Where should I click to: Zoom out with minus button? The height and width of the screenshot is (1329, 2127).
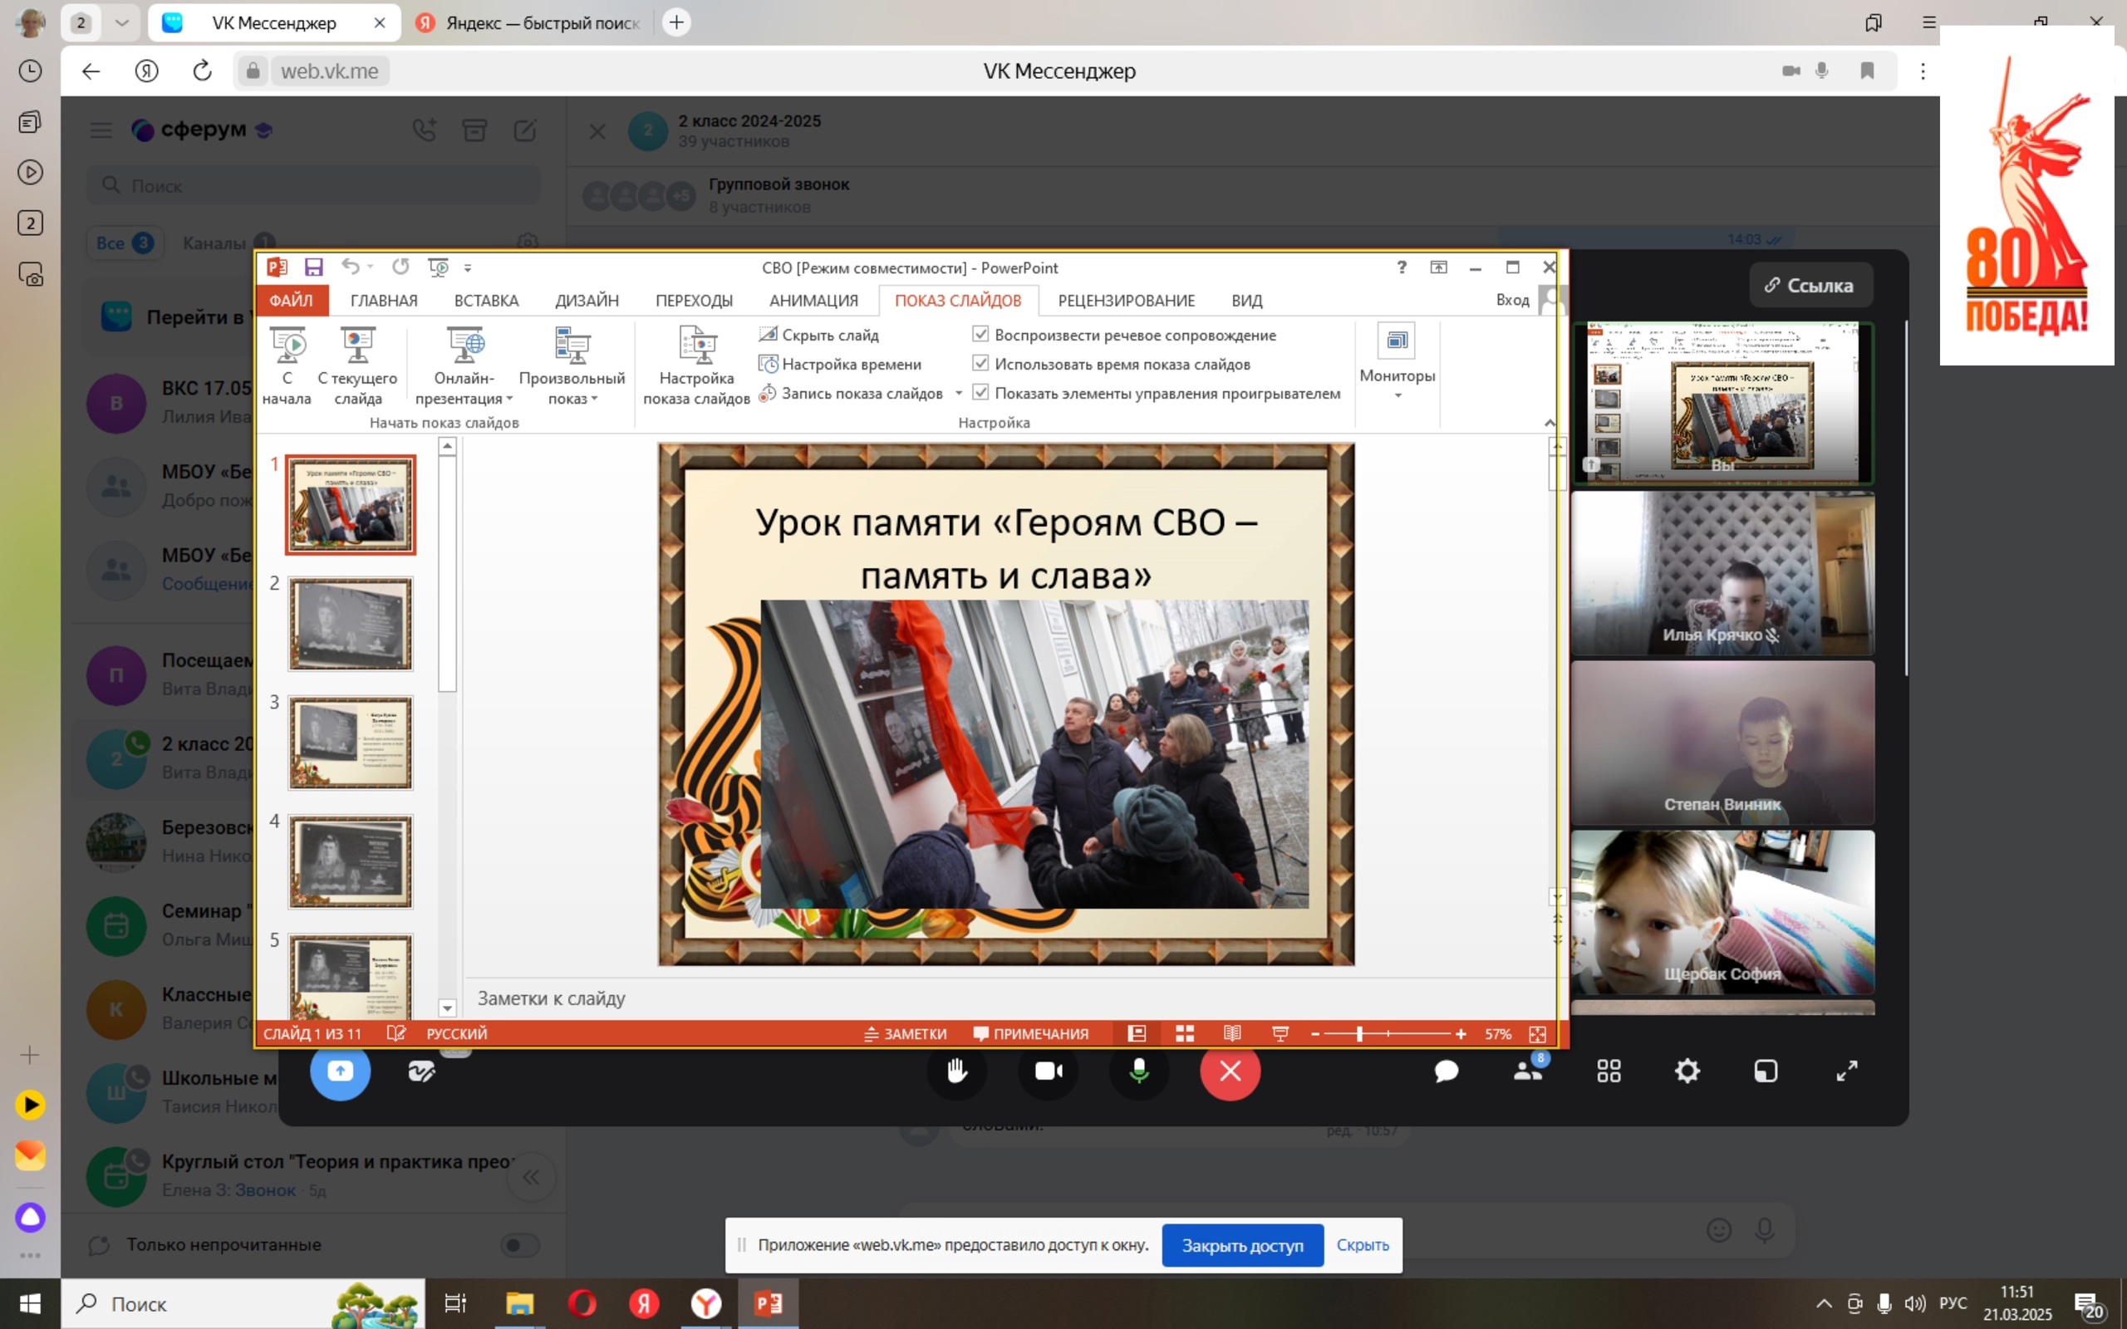(1315, 1033)
